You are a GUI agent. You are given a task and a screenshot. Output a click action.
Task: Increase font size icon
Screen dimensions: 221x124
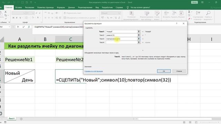coord(37,13)
